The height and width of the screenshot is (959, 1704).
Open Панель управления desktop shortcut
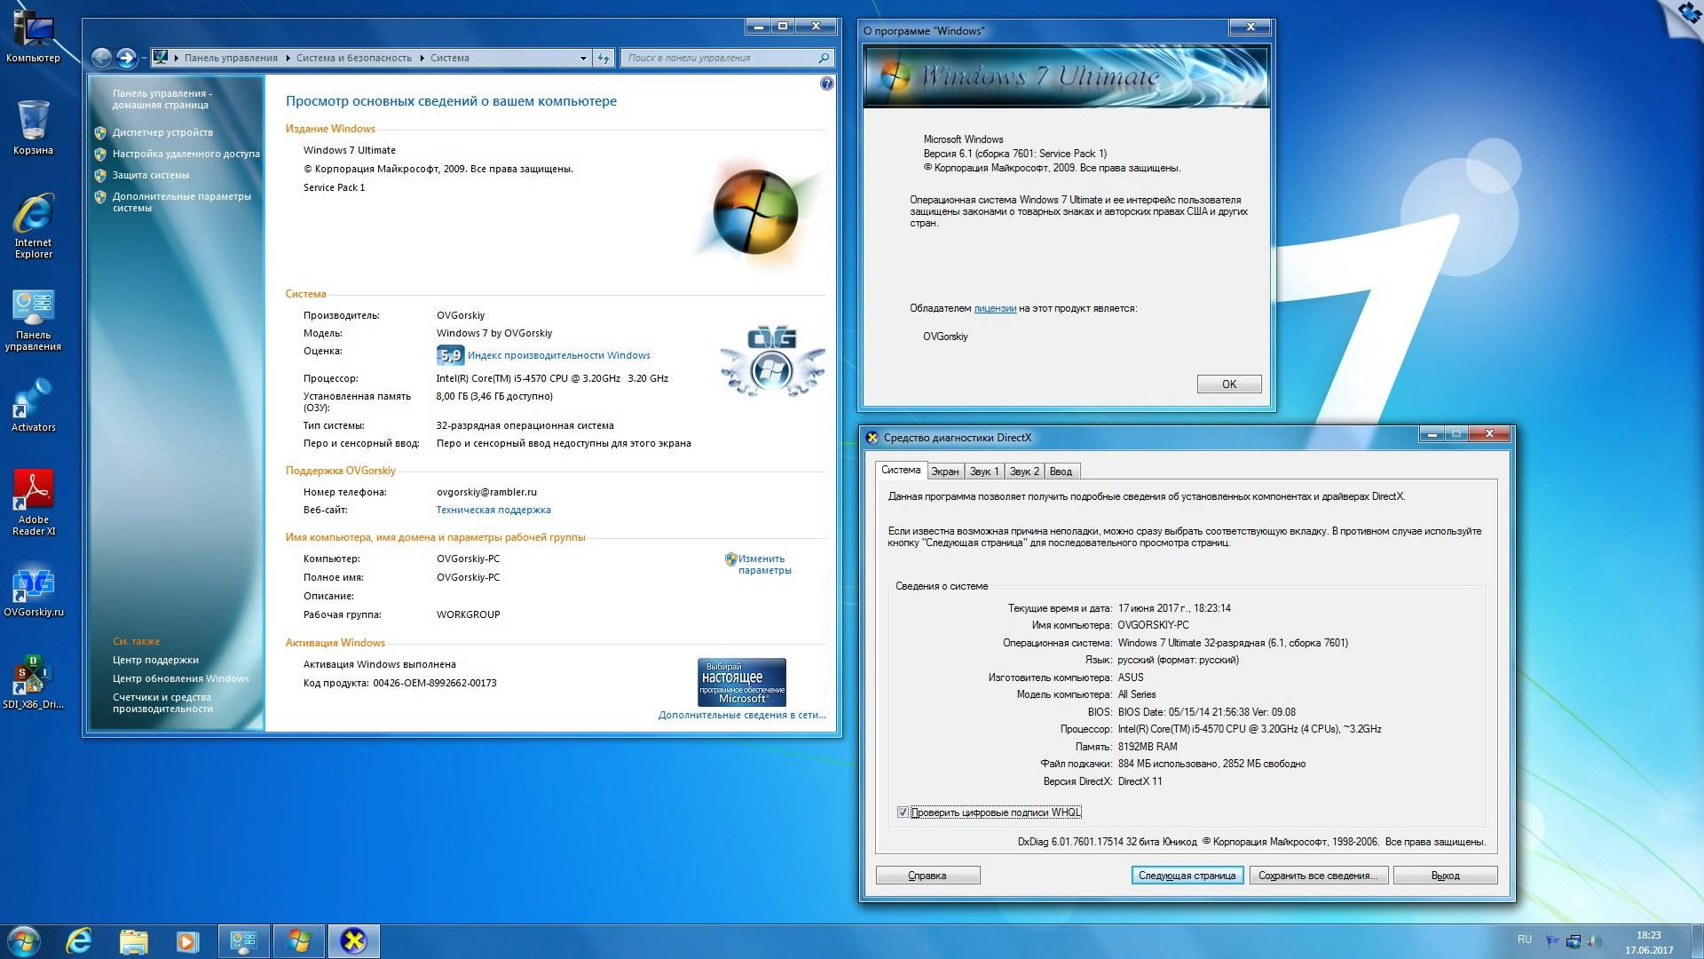33,320
